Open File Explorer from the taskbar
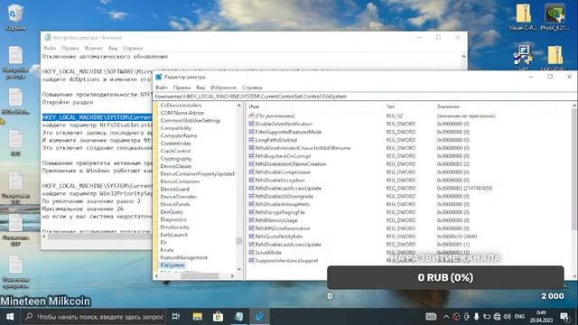 197,317
